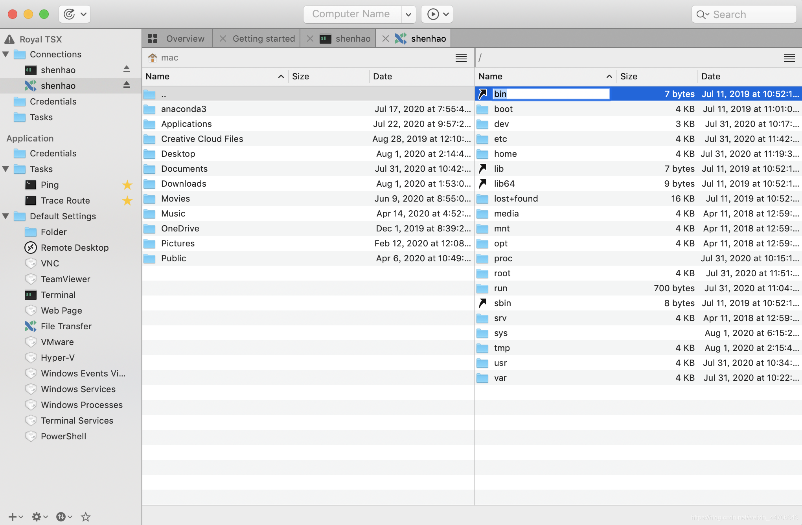
Task: Click favorites star icon in bottom toolbar
Action: click(85, 517)
